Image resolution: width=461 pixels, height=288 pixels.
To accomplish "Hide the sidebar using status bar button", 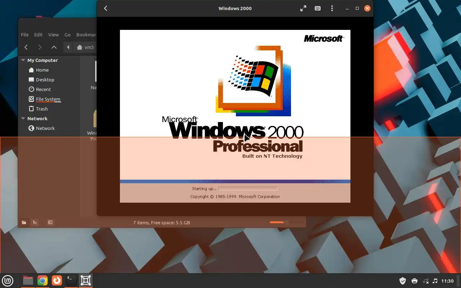I will (50, 222).
